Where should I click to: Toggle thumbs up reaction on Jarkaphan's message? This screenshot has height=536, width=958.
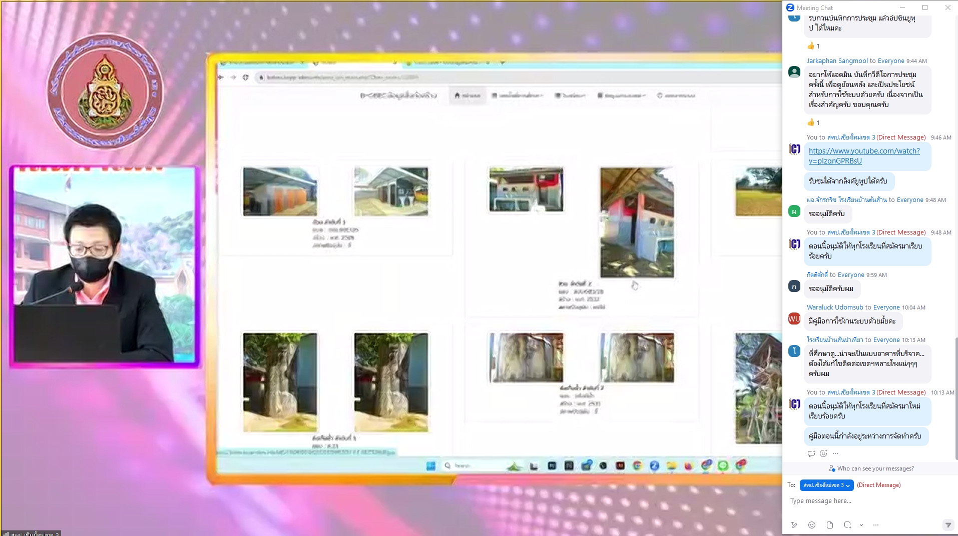(813, 122)
